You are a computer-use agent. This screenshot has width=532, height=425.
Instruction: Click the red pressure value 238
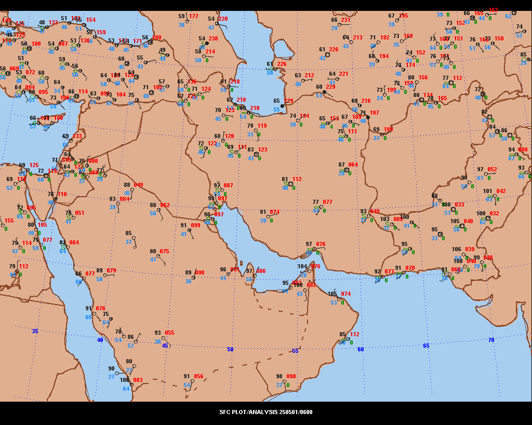213,38
